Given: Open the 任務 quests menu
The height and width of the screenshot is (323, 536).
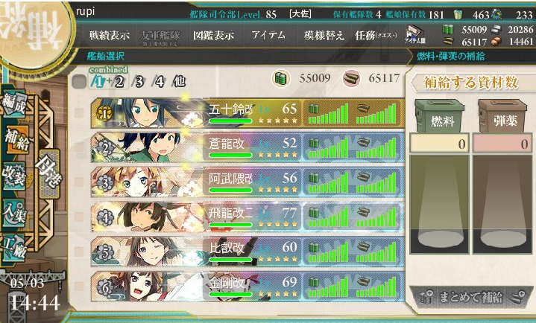Looking at the screenshot, I should [375, 35].
